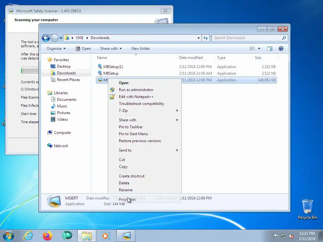The width and height of the screenshot is (323, 242).
Task: Expand the Send to submenu
Action: [x=144, y=150]
